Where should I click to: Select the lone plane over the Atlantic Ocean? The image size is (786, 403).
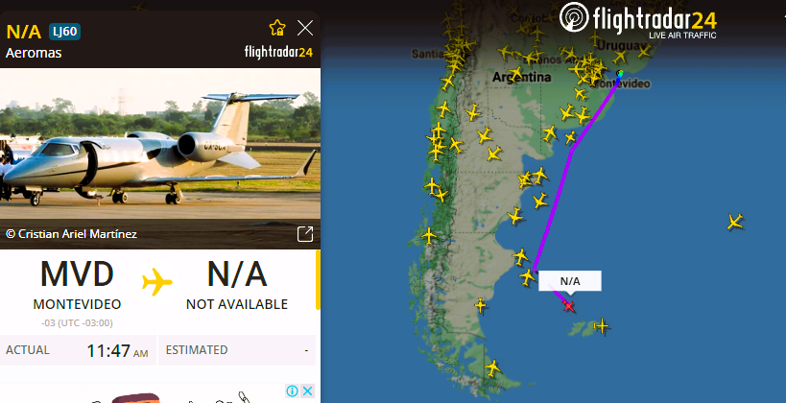735,221
